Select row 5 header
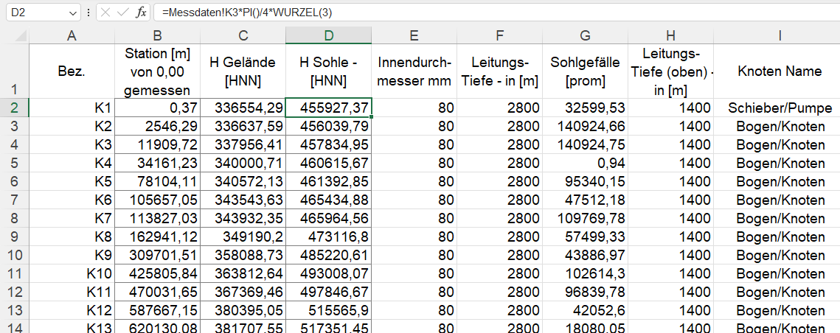 point(14,164)
